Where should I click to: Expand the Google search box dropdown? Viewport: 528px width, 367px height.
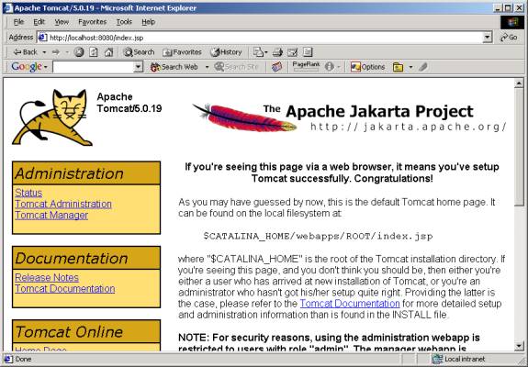139,67
